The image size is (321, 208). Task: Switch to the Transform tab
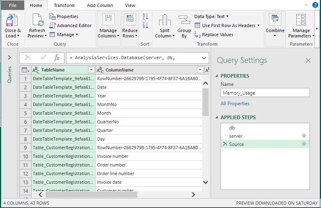coord(64,5)
